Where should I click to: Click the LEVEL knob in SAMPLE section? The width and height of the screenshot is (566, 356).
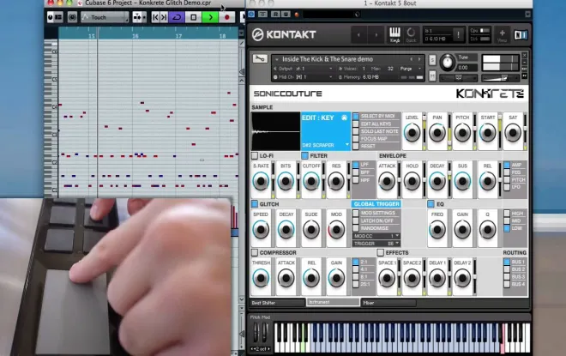412,133
